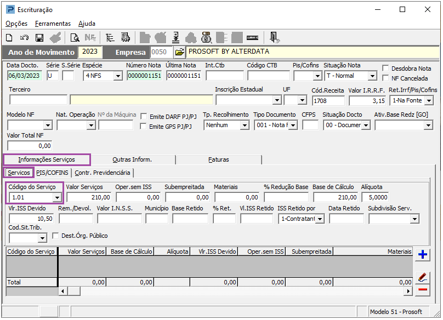Click the download import toolbar icon
The image size is (443, 320).
coord(176,38)
